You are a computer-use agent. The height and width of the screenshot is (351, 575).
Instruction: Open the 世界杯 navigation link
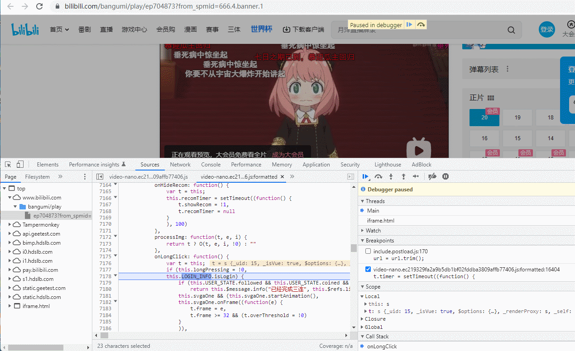point(262,29)
